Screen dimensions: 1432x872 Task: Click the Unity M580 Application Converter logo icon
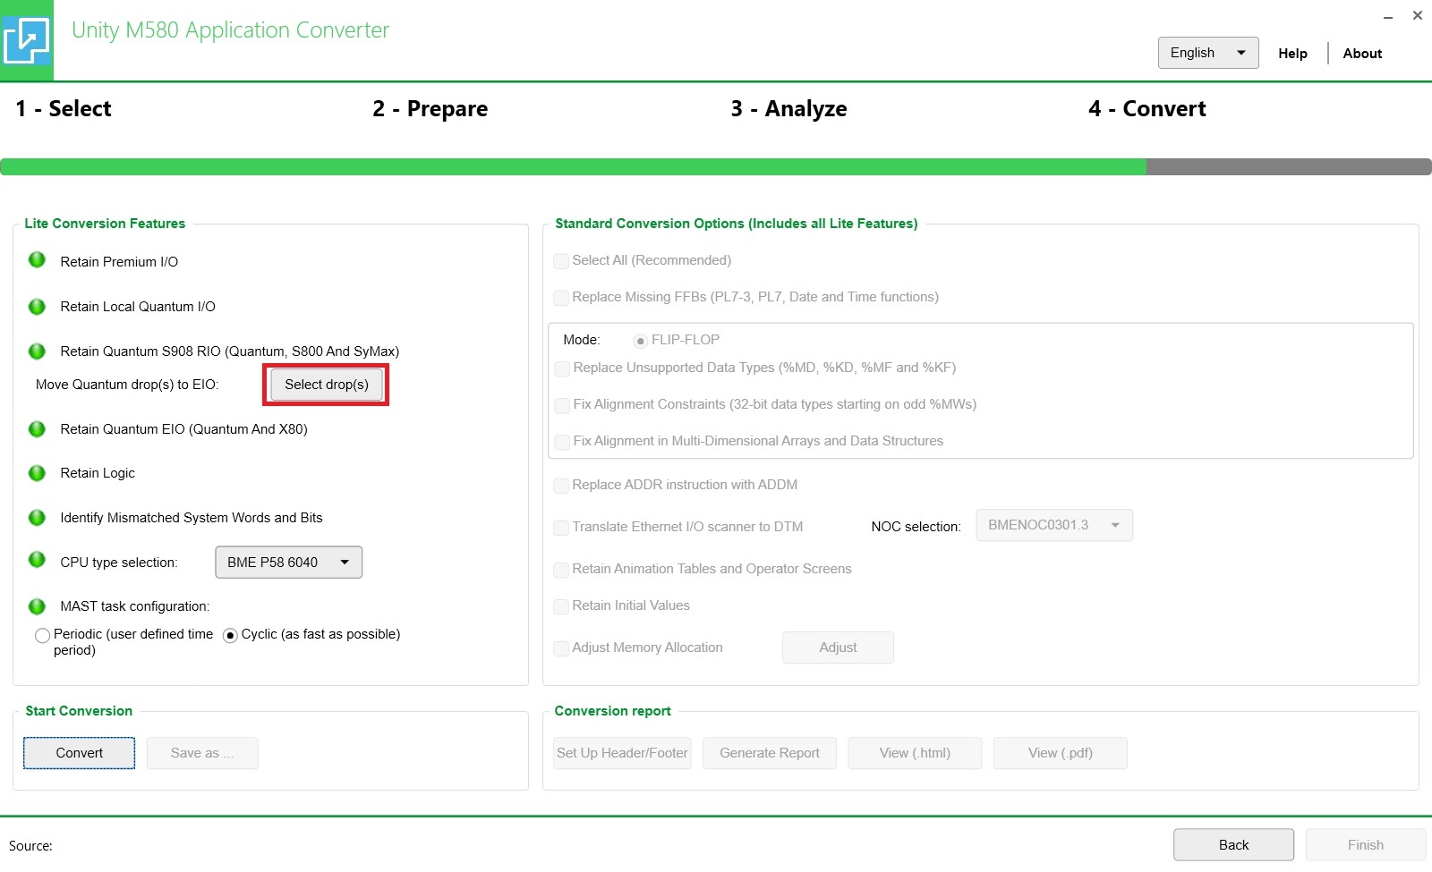coord(26,39)
